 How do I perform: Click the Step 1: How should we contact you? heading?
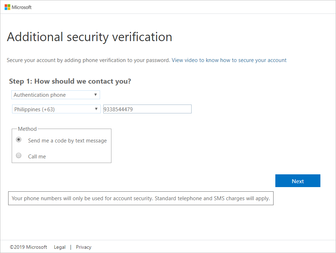70,81
